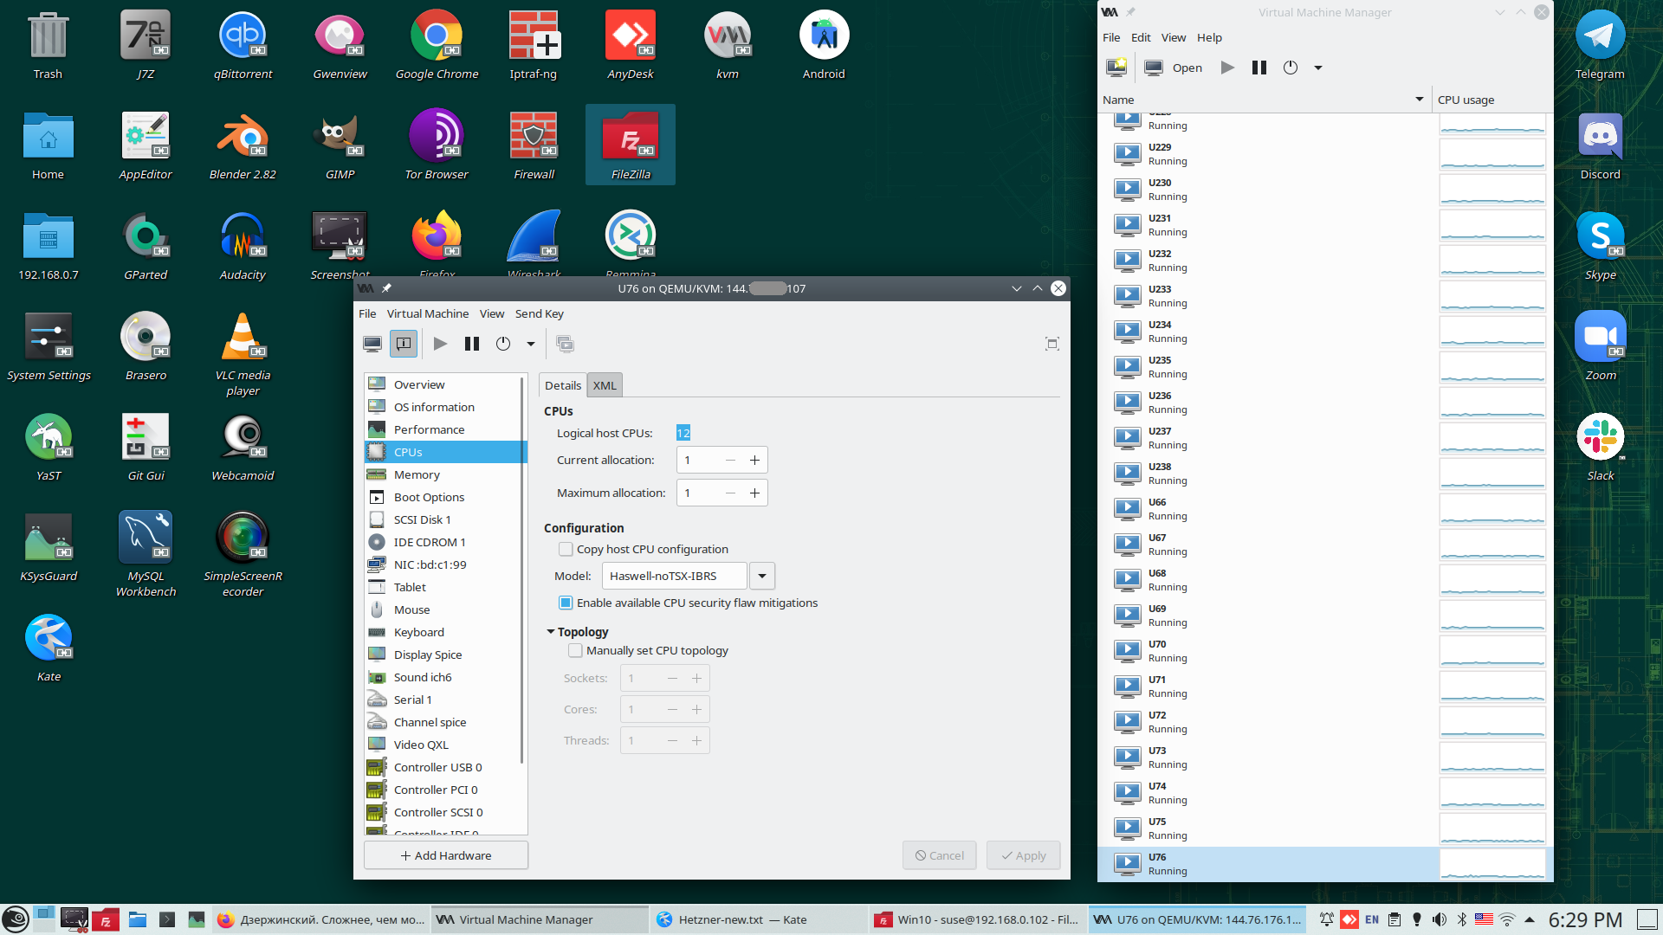Toggle fullscreen view of VM window
The width and height of the screenshot is (1663, 935).
[1052, 344]
